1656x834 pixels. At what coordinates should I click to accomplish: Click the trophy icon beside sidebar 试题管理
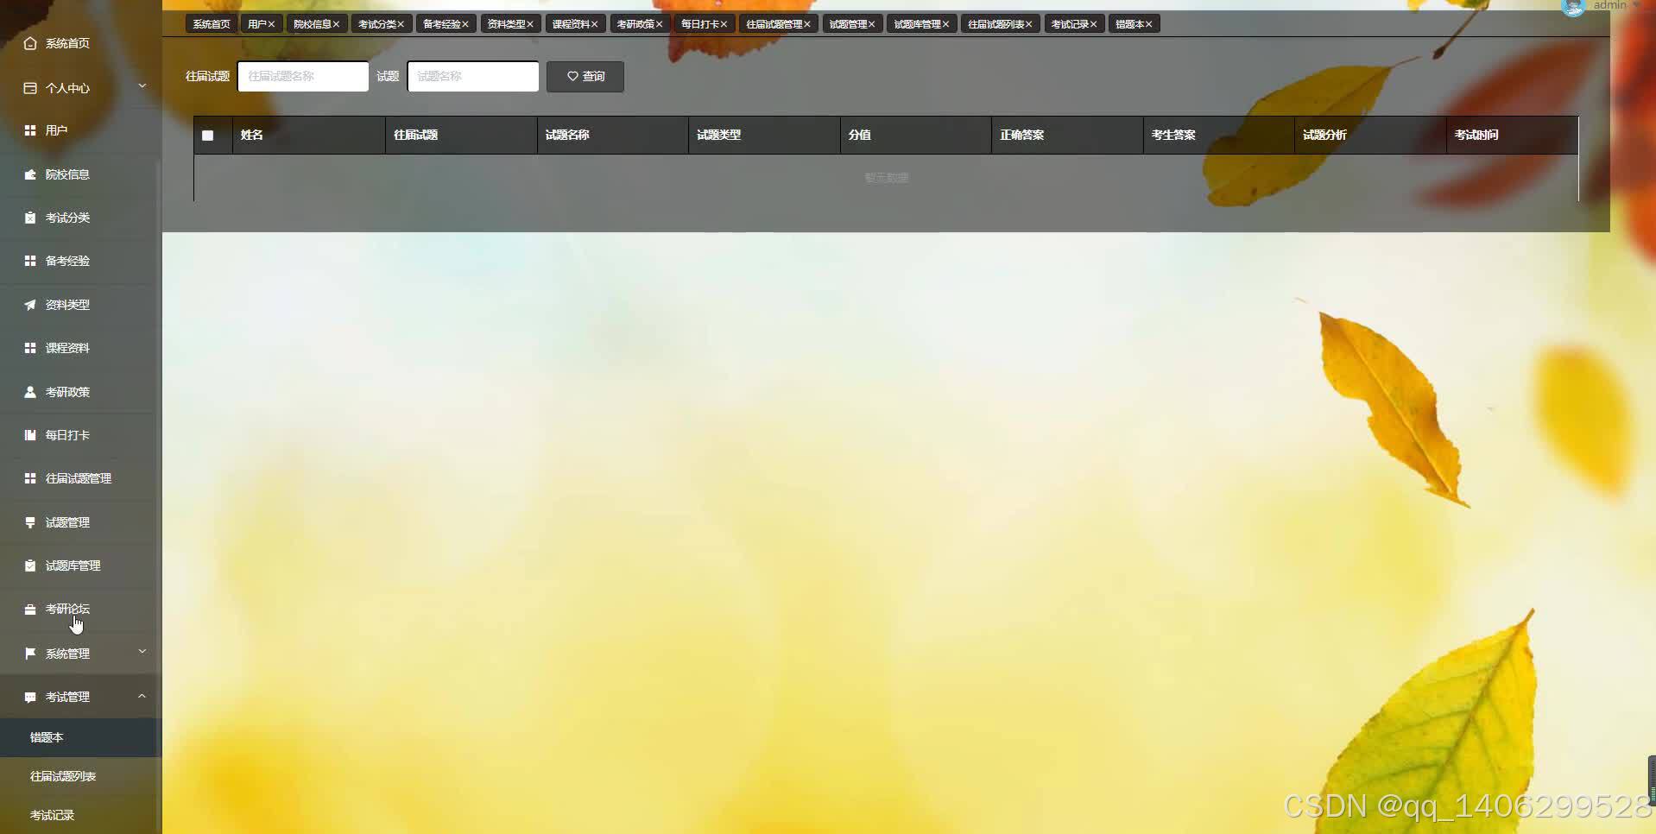click(x=30, y=522)
